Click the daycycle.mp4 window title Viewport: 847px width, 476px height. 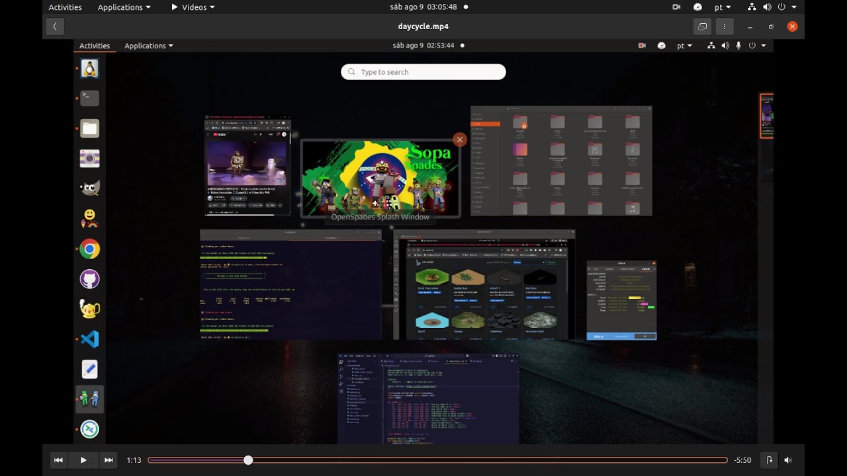423,26
